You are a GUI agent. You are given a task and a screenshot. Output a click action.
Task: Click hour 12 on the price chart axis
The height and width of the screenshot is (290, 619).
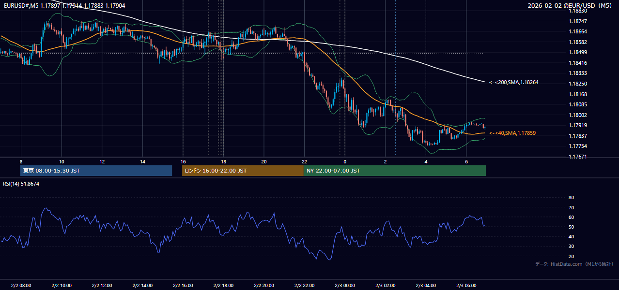102,161
